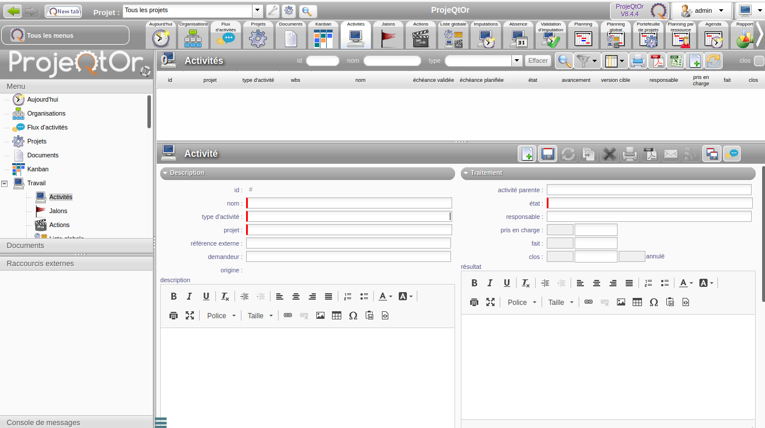Click the 'Tous les menus' button
The height and width of the screenshot is (428, 765).
click(65, 35)
